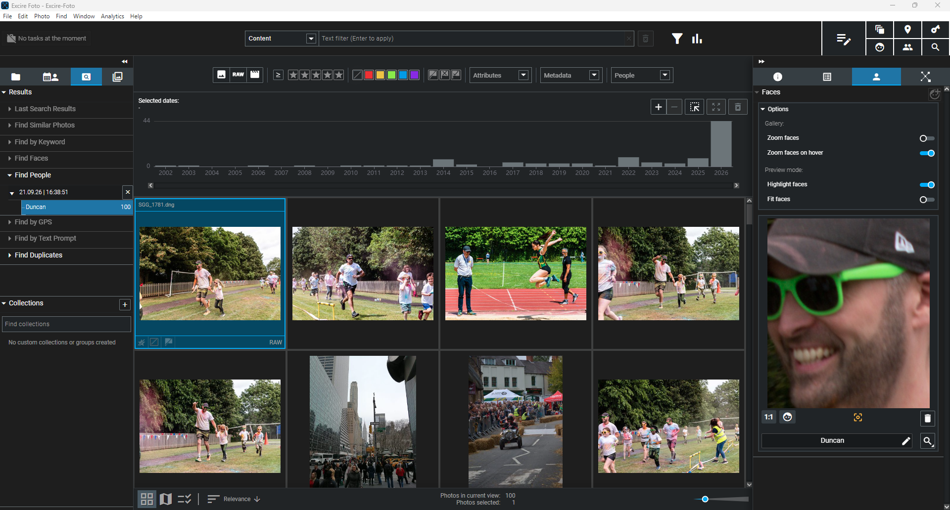Open the Attributes dropdown
The width and height of the screenshot is (950, 510).
tap(500, 75)
